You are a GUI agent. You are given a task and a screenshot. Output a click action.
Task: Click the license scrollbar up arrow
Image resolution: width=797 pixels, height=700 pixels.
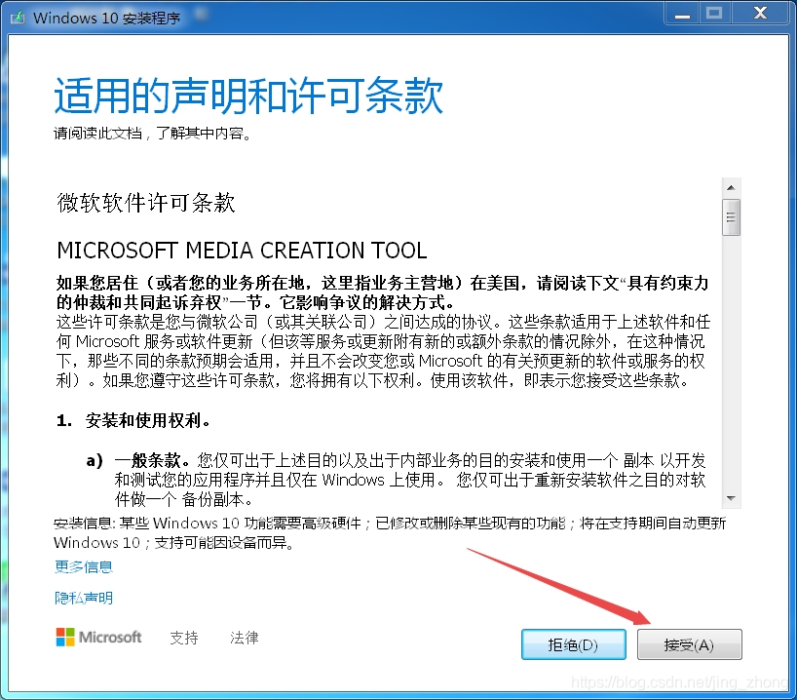pyautogui.click(x=731, y=188)
